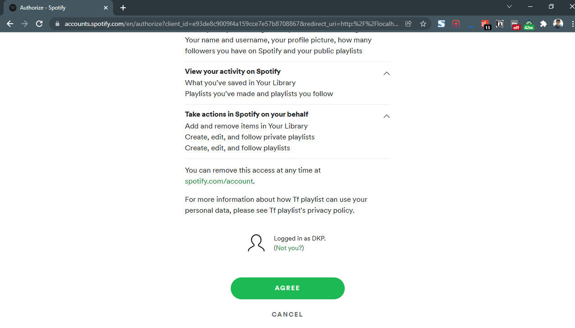Screen dimensions: 575x328
Task: Collapse 'Take actions in Spotify on your behalf'
Action: [x=386, y=116]
